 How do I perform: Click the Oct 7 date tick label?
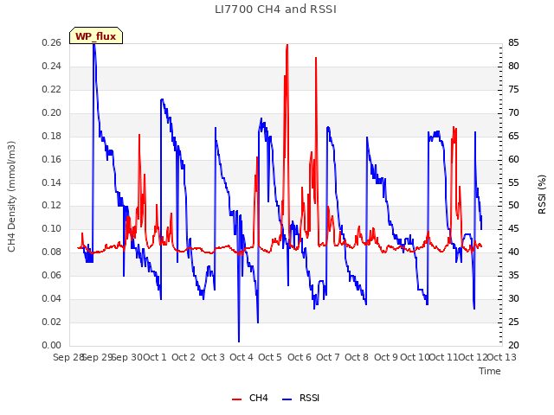click(328, 357)
